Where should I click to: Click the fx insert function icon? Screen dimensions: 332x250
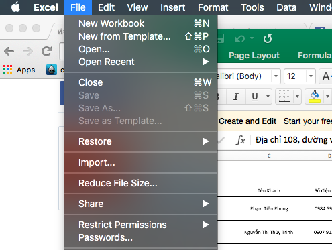[x=241, y=140]
